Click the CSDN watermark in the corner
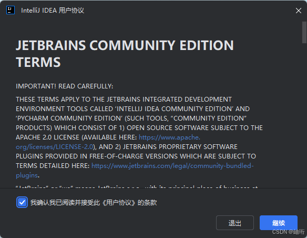 coord(288,232)
